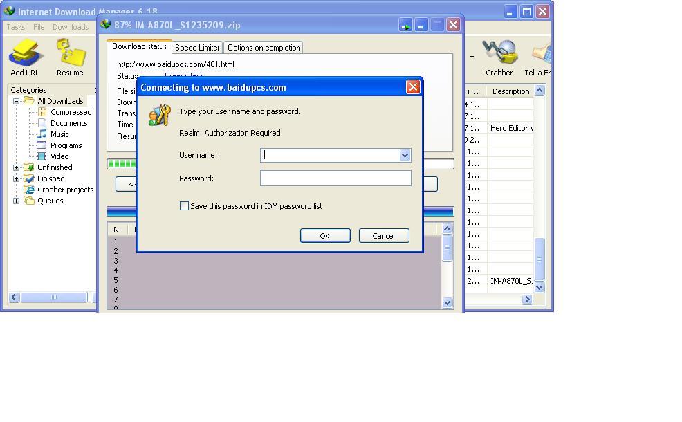Click Cancel in the login dialog
682x422 pixels.
click(x=384, y=236)
